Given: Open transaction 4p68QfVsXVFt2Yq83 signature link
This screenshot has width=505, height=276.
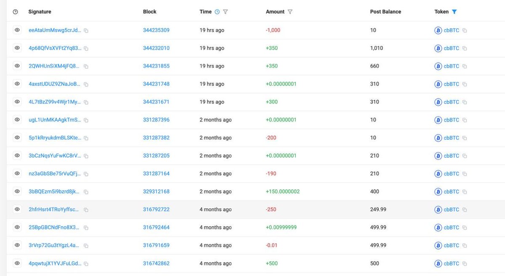Looking at the screenshot, I should (55, 48).
